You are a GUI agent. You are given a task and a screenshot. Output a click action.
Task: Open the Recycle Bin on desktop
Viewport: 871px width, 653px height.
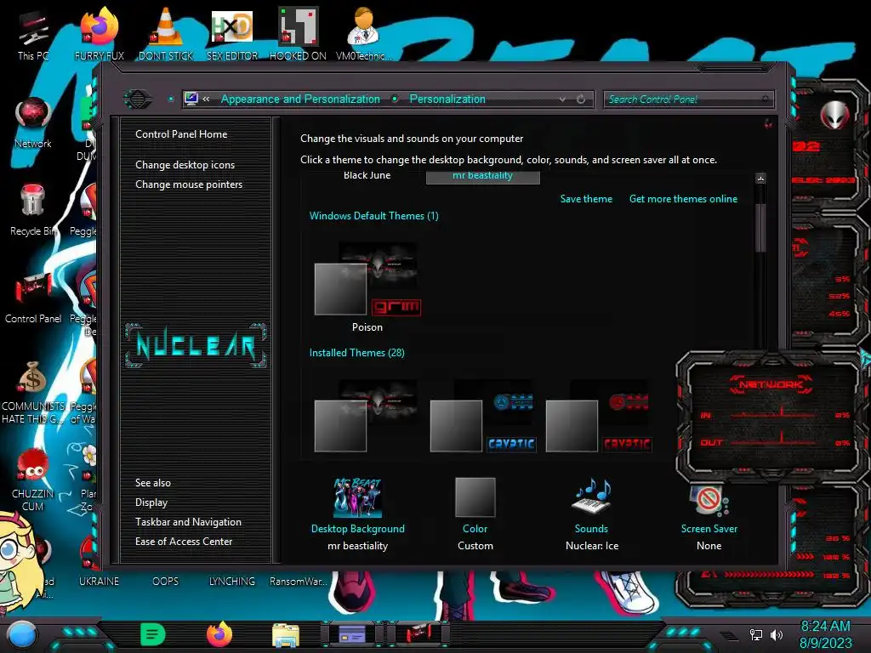(x=33, y=210)
